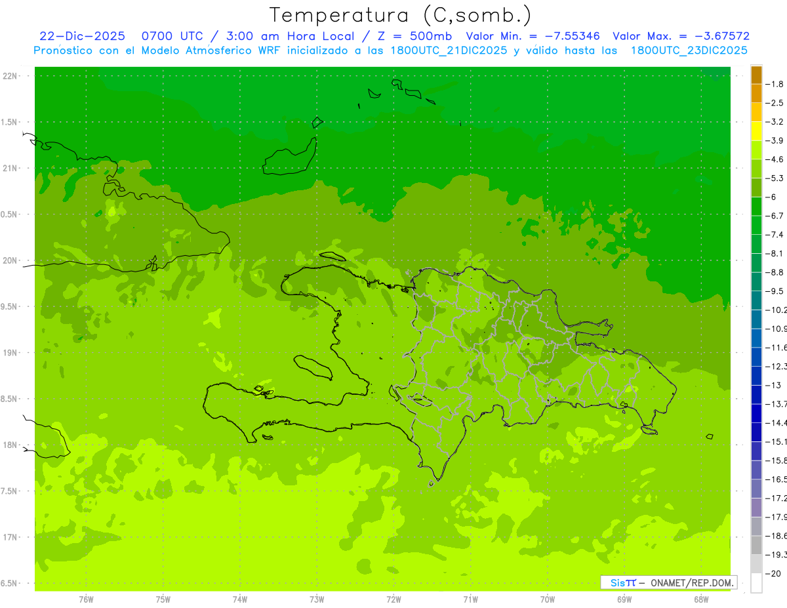
Task: Click the -20 value on the color scale
Action: coord(773,573)
